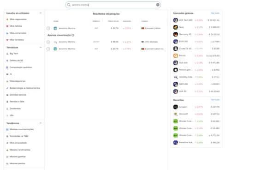Open Mais vendidos list

click(17, 40)
